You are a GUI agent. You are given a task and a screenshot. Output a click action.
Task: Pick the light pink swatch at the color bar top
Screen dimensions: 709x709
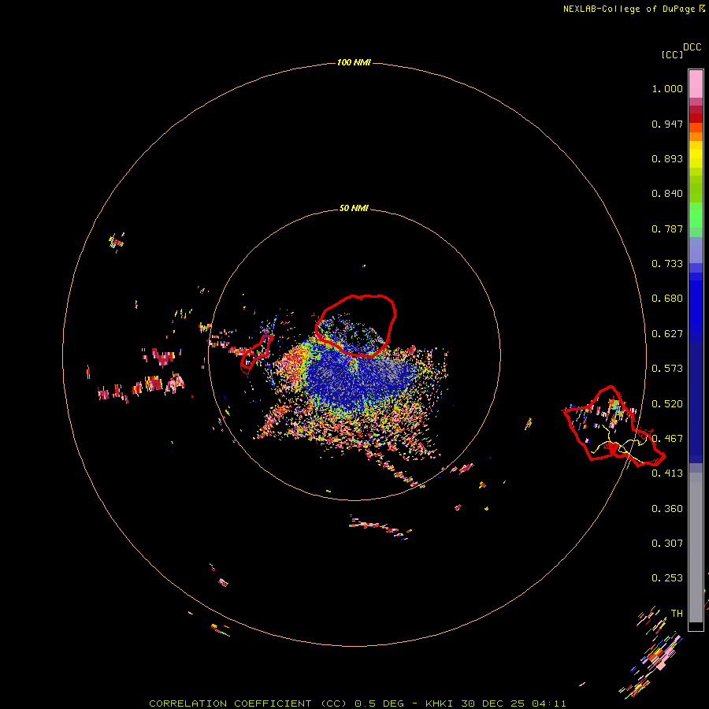click(696, 84)
